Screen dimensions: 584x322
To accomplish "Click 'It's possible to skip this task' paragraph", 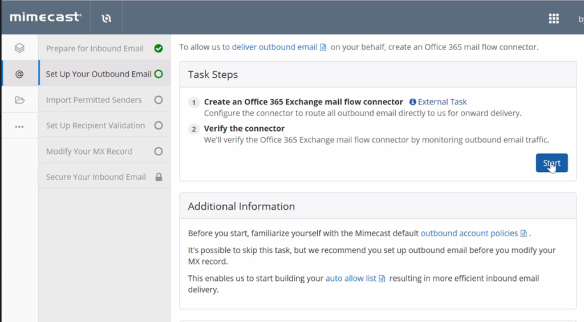I will pos(372,256).
